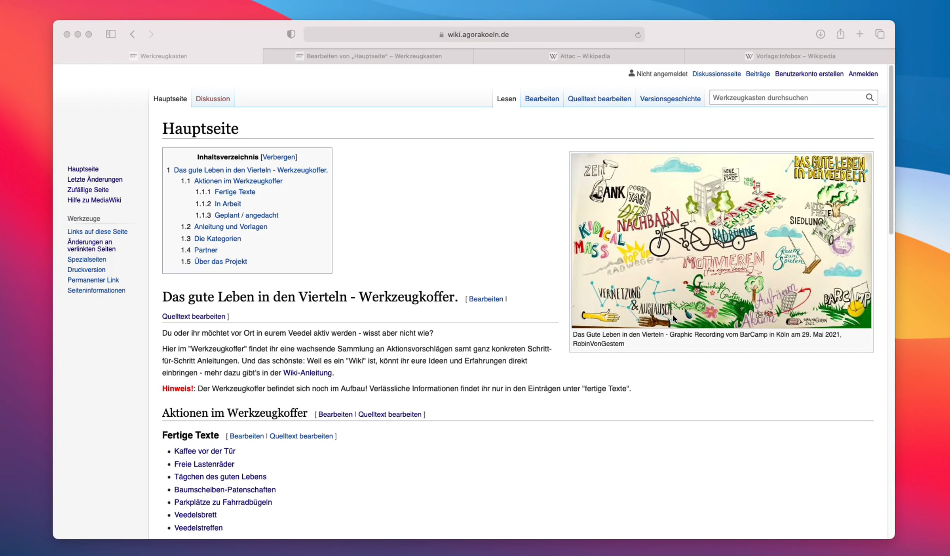The image size is (950, 556).
Task: Open the Vorlage:Infobox – Wikipedia tab
Action: click(790, 56)
